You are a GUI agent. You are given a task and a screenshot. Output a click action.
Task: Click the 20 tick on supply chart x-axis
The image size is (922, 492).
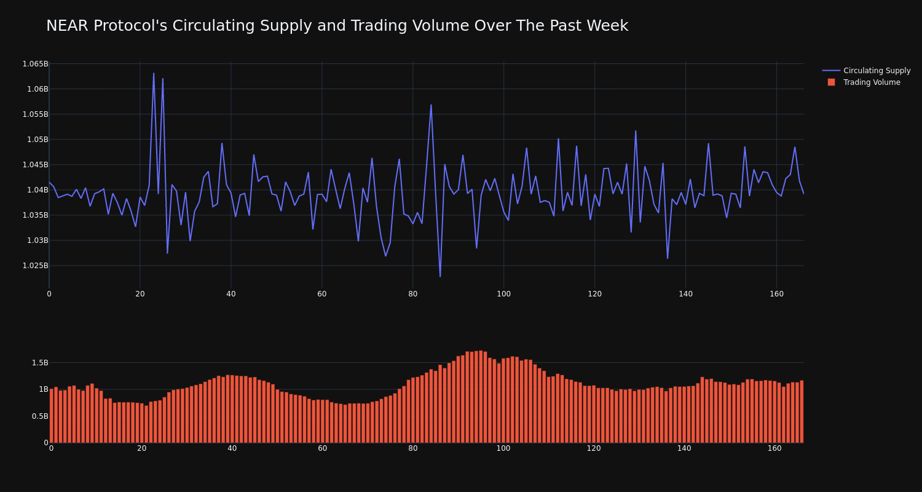(x=140, y=294)
